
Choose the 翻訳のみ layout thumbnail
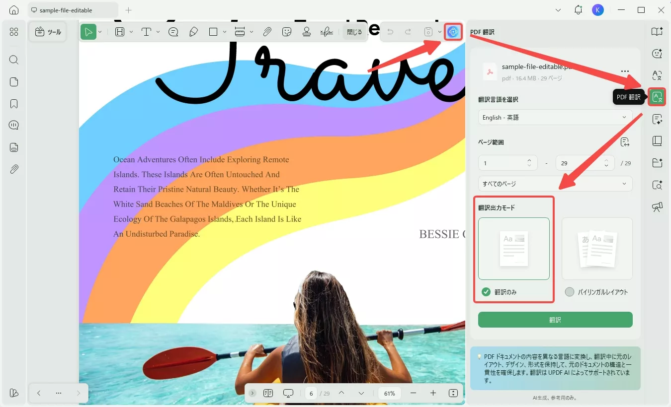tap(514, 249)
